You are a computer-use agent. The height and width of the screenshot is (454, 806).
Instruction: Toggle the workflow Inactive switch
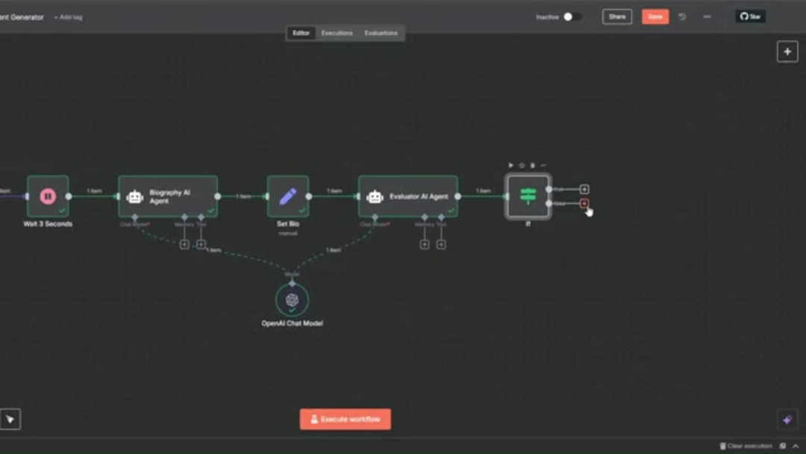coord(572,16)
